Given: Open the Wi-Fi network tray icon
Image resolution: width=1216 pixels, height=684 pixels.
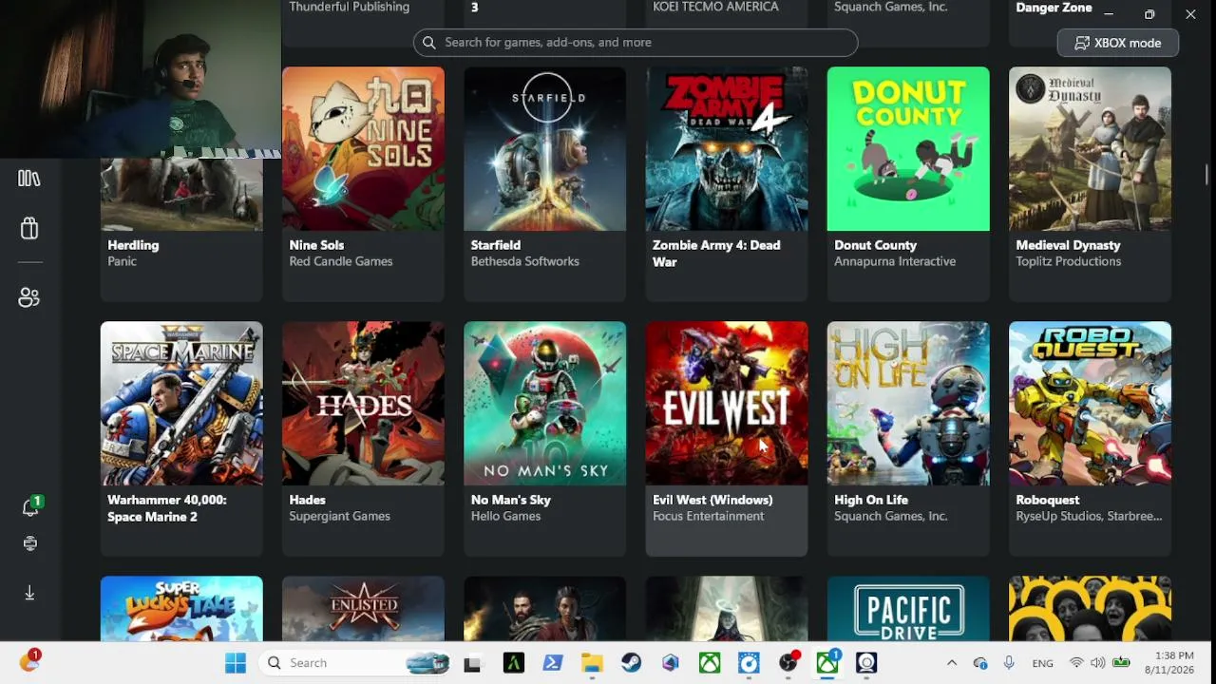Looking at the screenshot, I should click(1075, 663).
